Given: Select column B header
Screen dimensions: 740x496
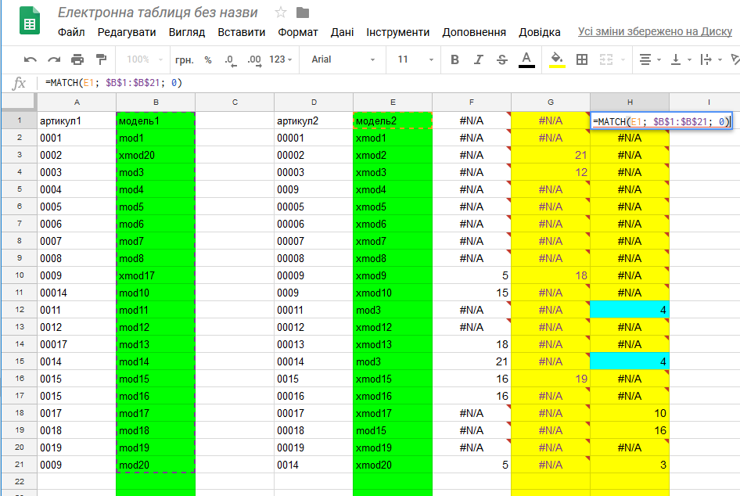Looking at the screenshot, I should pyautogui.click(x=156, y=102).
